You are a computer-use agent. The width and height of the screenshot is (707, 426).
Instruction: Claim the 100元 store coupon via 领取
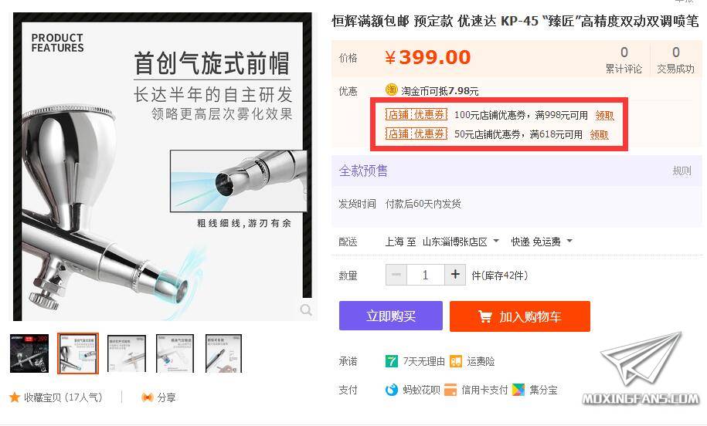tap(605, 116)
